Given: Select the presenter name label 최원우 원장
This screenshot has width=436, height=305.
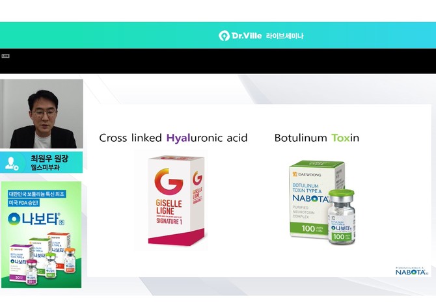Looking at the screenshot, I should pos(49,158).
